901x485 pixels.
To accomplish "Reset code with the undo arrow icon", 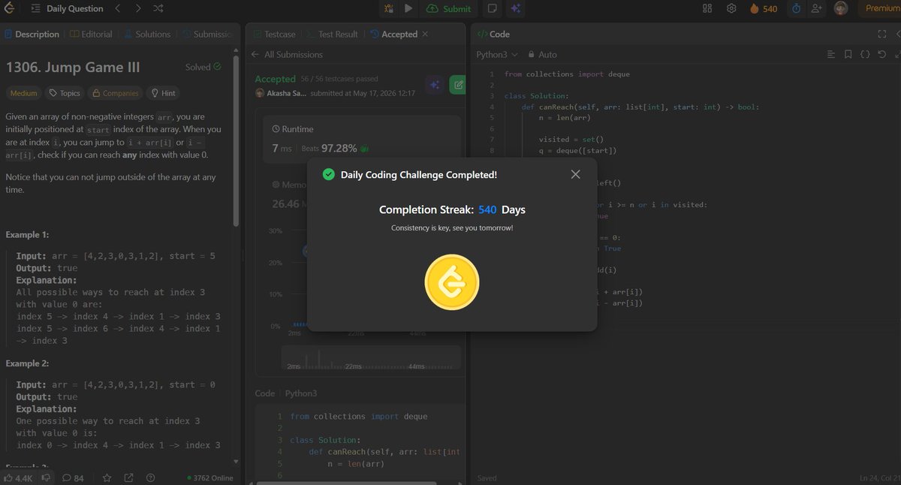I will point(881,54).
